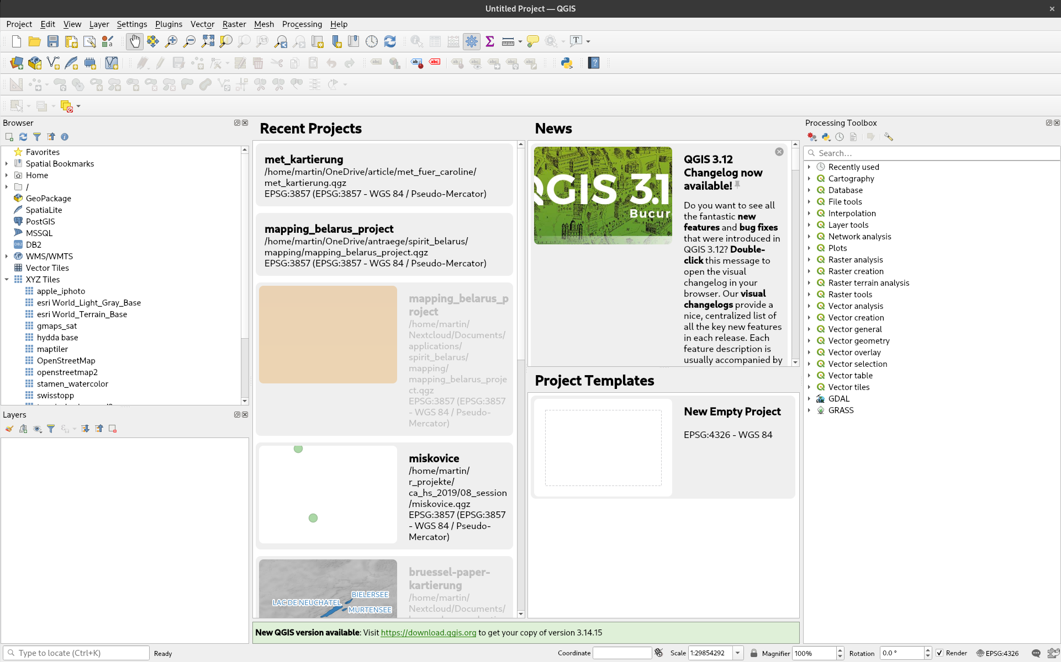Click Refresh icon in Browser panel
The image size is (1061, 662).
coord(23,137)
